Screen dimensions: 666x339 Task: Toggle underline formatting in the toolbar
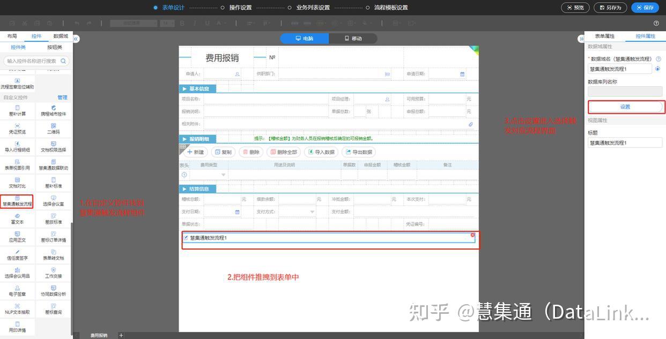click(207, 23)
